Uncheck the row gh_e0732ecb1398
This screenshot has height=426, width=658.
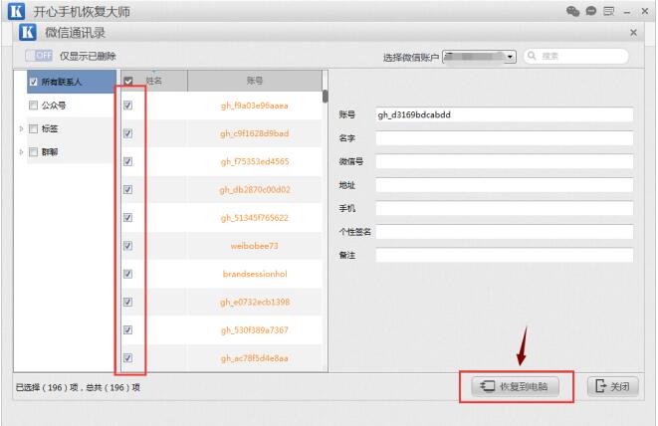(x=128, y=302)
